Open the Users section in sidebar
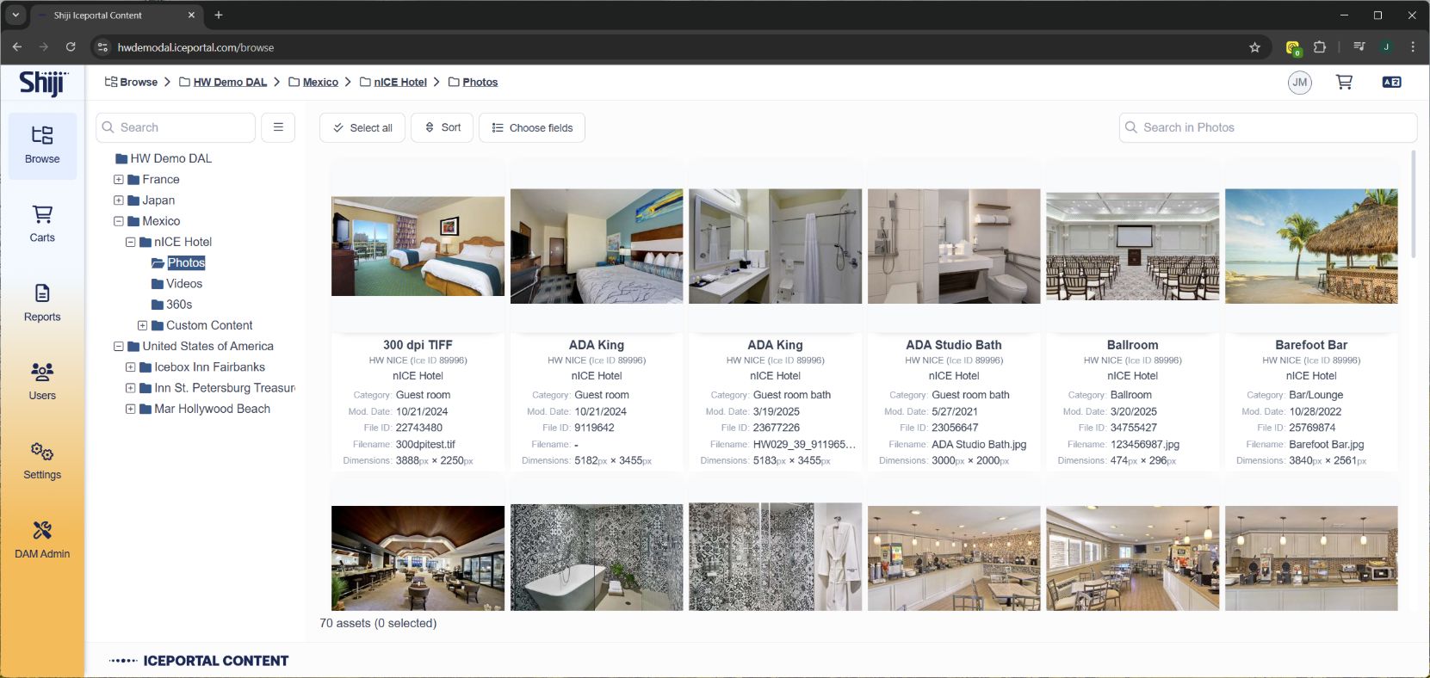The image size is (1430, 678). coord(42,381)
